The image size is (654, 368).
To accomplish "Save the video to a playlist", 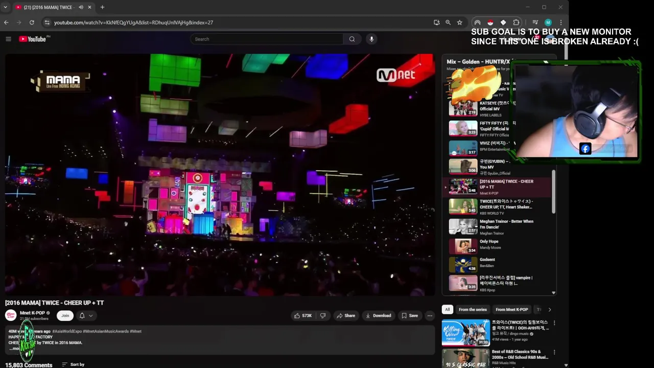I will pos(410,316).
